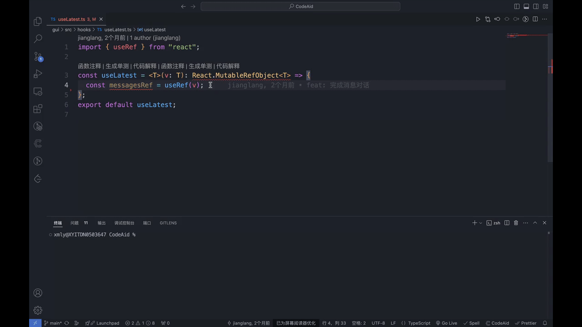This screenshot has width=582, height=327.
Task: Click 空格: 2 indentation setting
Action: (x=359, y=323)
